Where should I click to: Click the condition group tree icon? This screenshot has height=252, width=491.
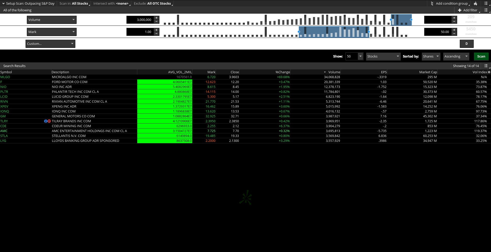pyautogui.click(x=432, y=3)
